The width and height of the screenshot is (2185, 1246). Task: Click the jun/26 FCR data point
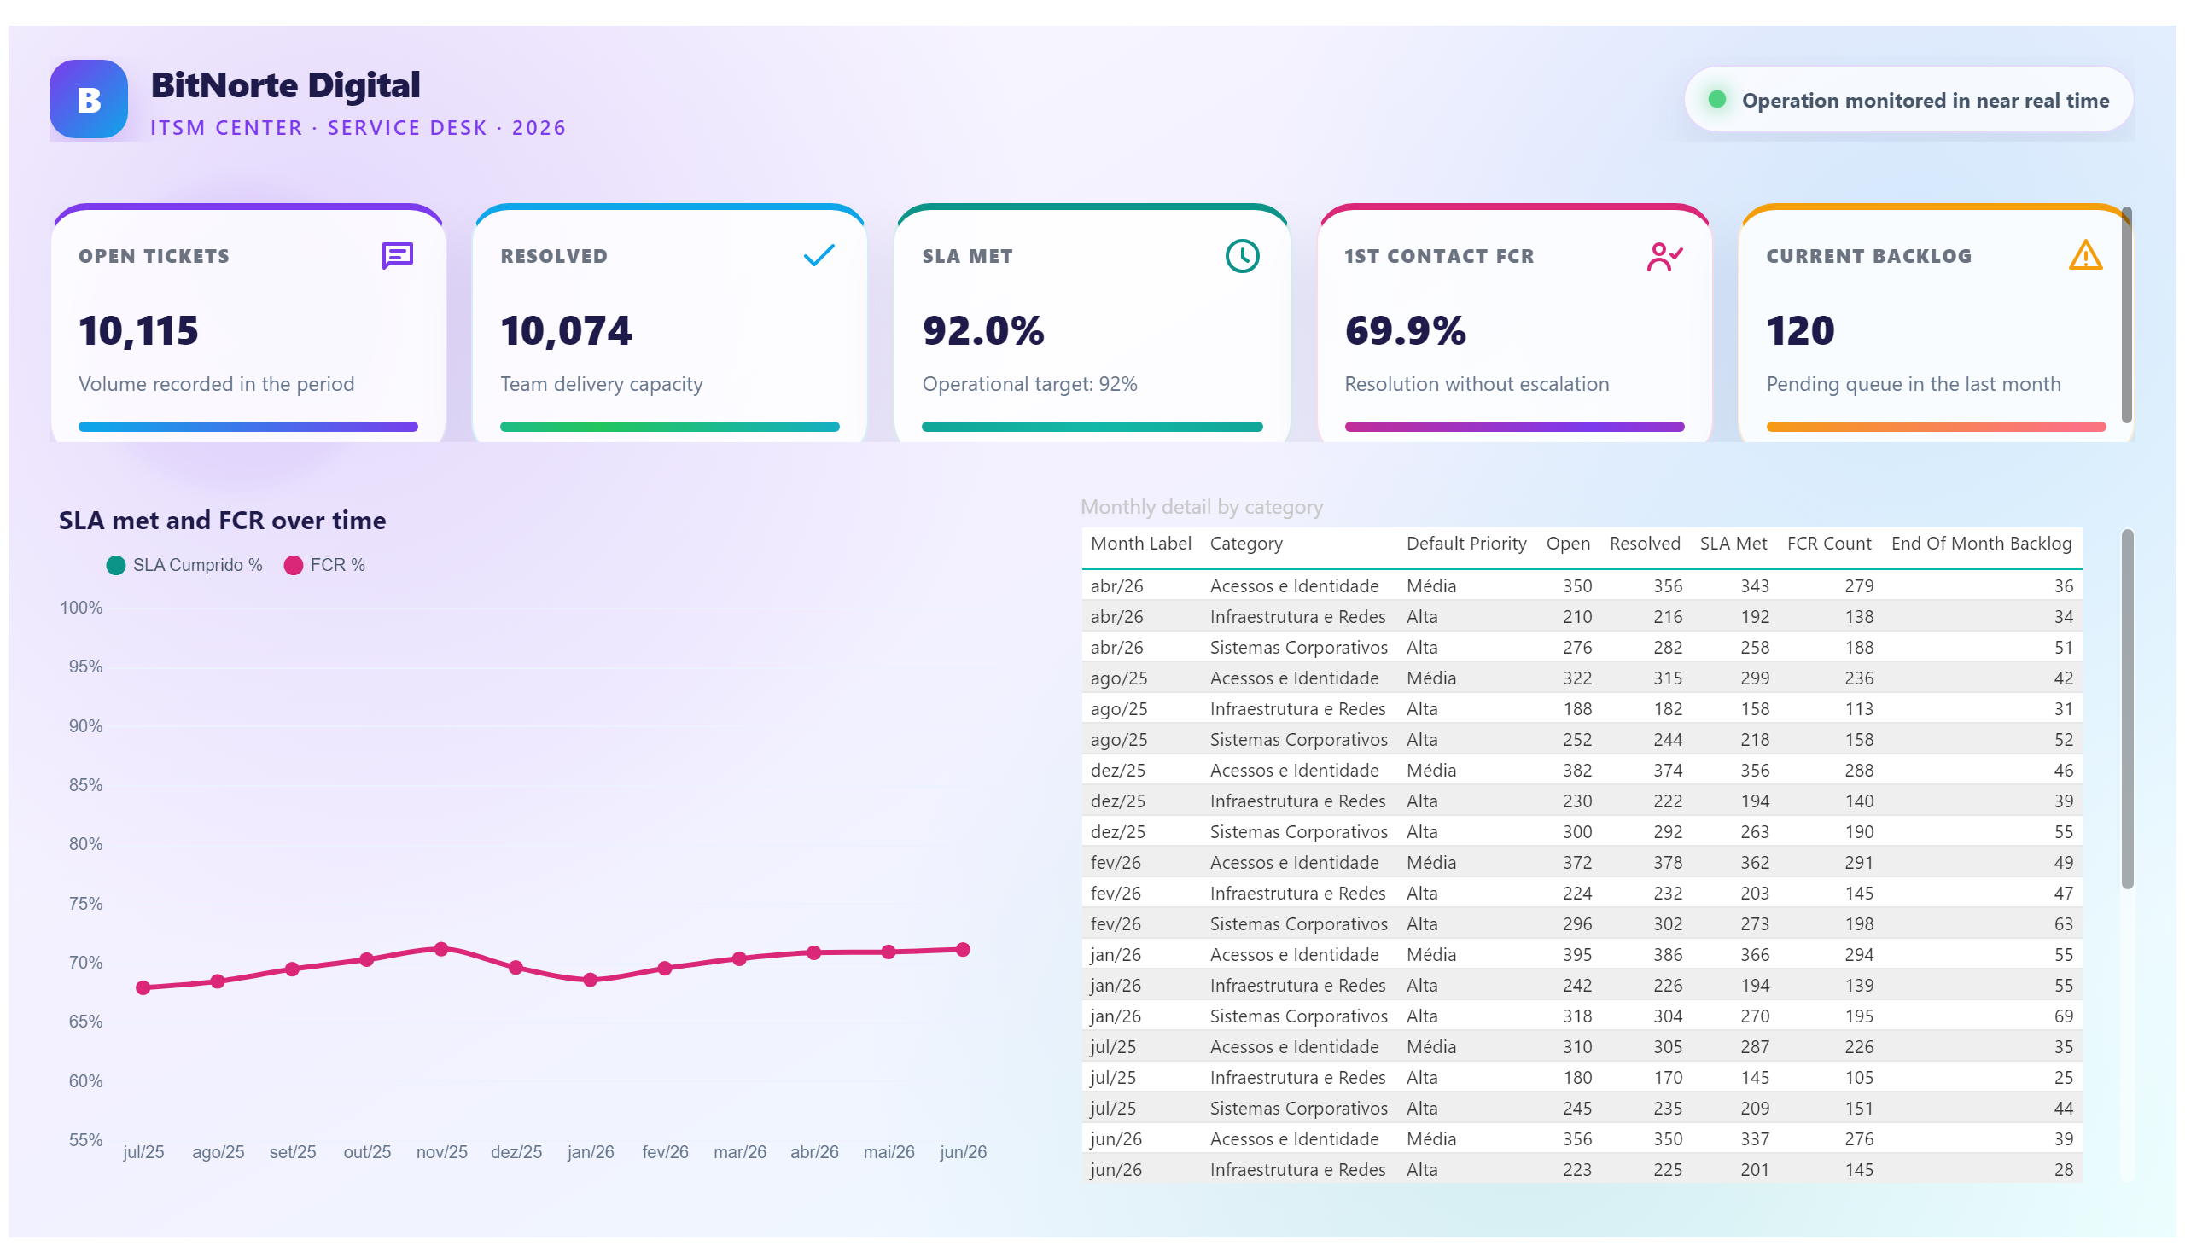click(963, 950)
